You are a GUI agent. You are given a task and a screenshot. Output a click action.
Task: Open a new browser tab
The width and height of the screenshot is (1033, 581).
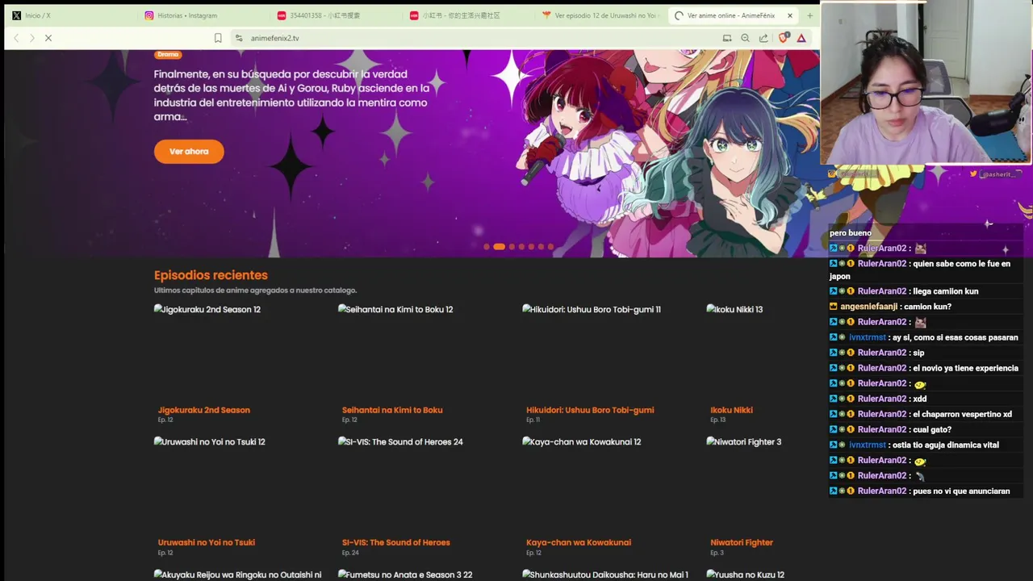click(x=809, y=15)
